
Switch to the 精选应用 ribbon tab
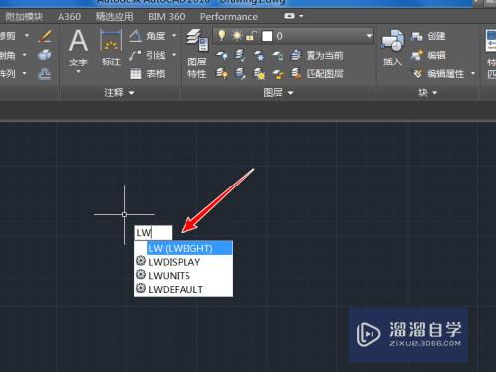click(114, 16)
